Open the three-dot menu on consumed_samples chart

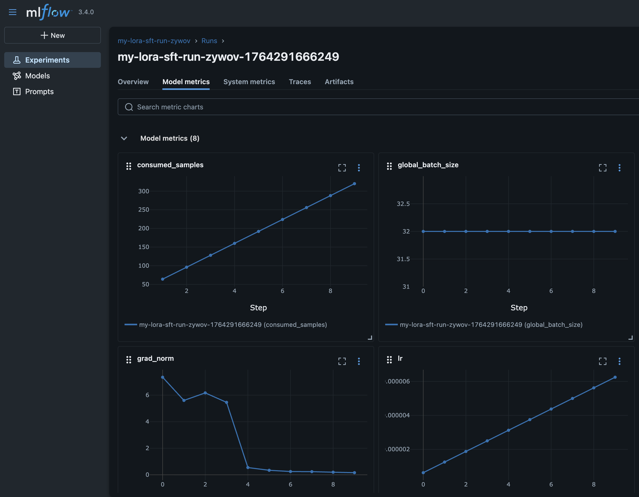click(x=359, y=168)
